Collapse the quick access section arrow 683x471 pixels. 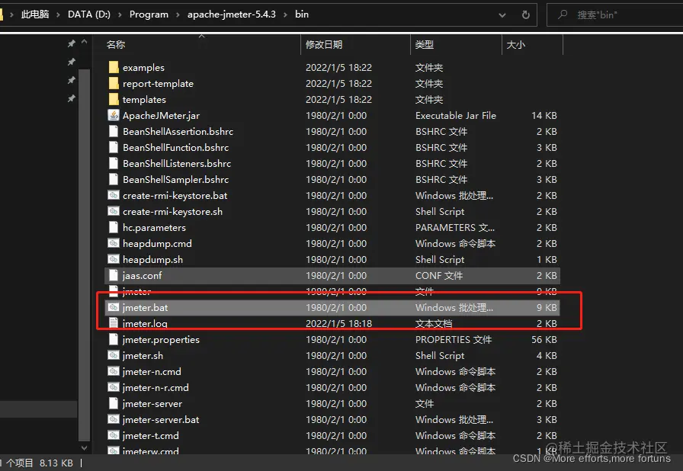tap(85, 42)
